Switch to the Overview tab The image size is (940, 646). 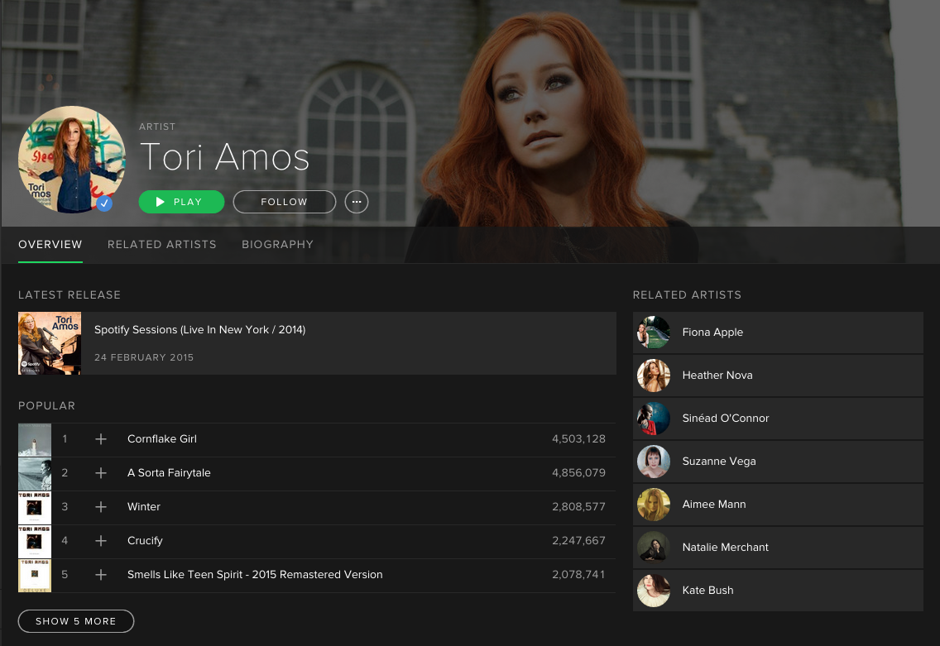[x=50, y=245]
